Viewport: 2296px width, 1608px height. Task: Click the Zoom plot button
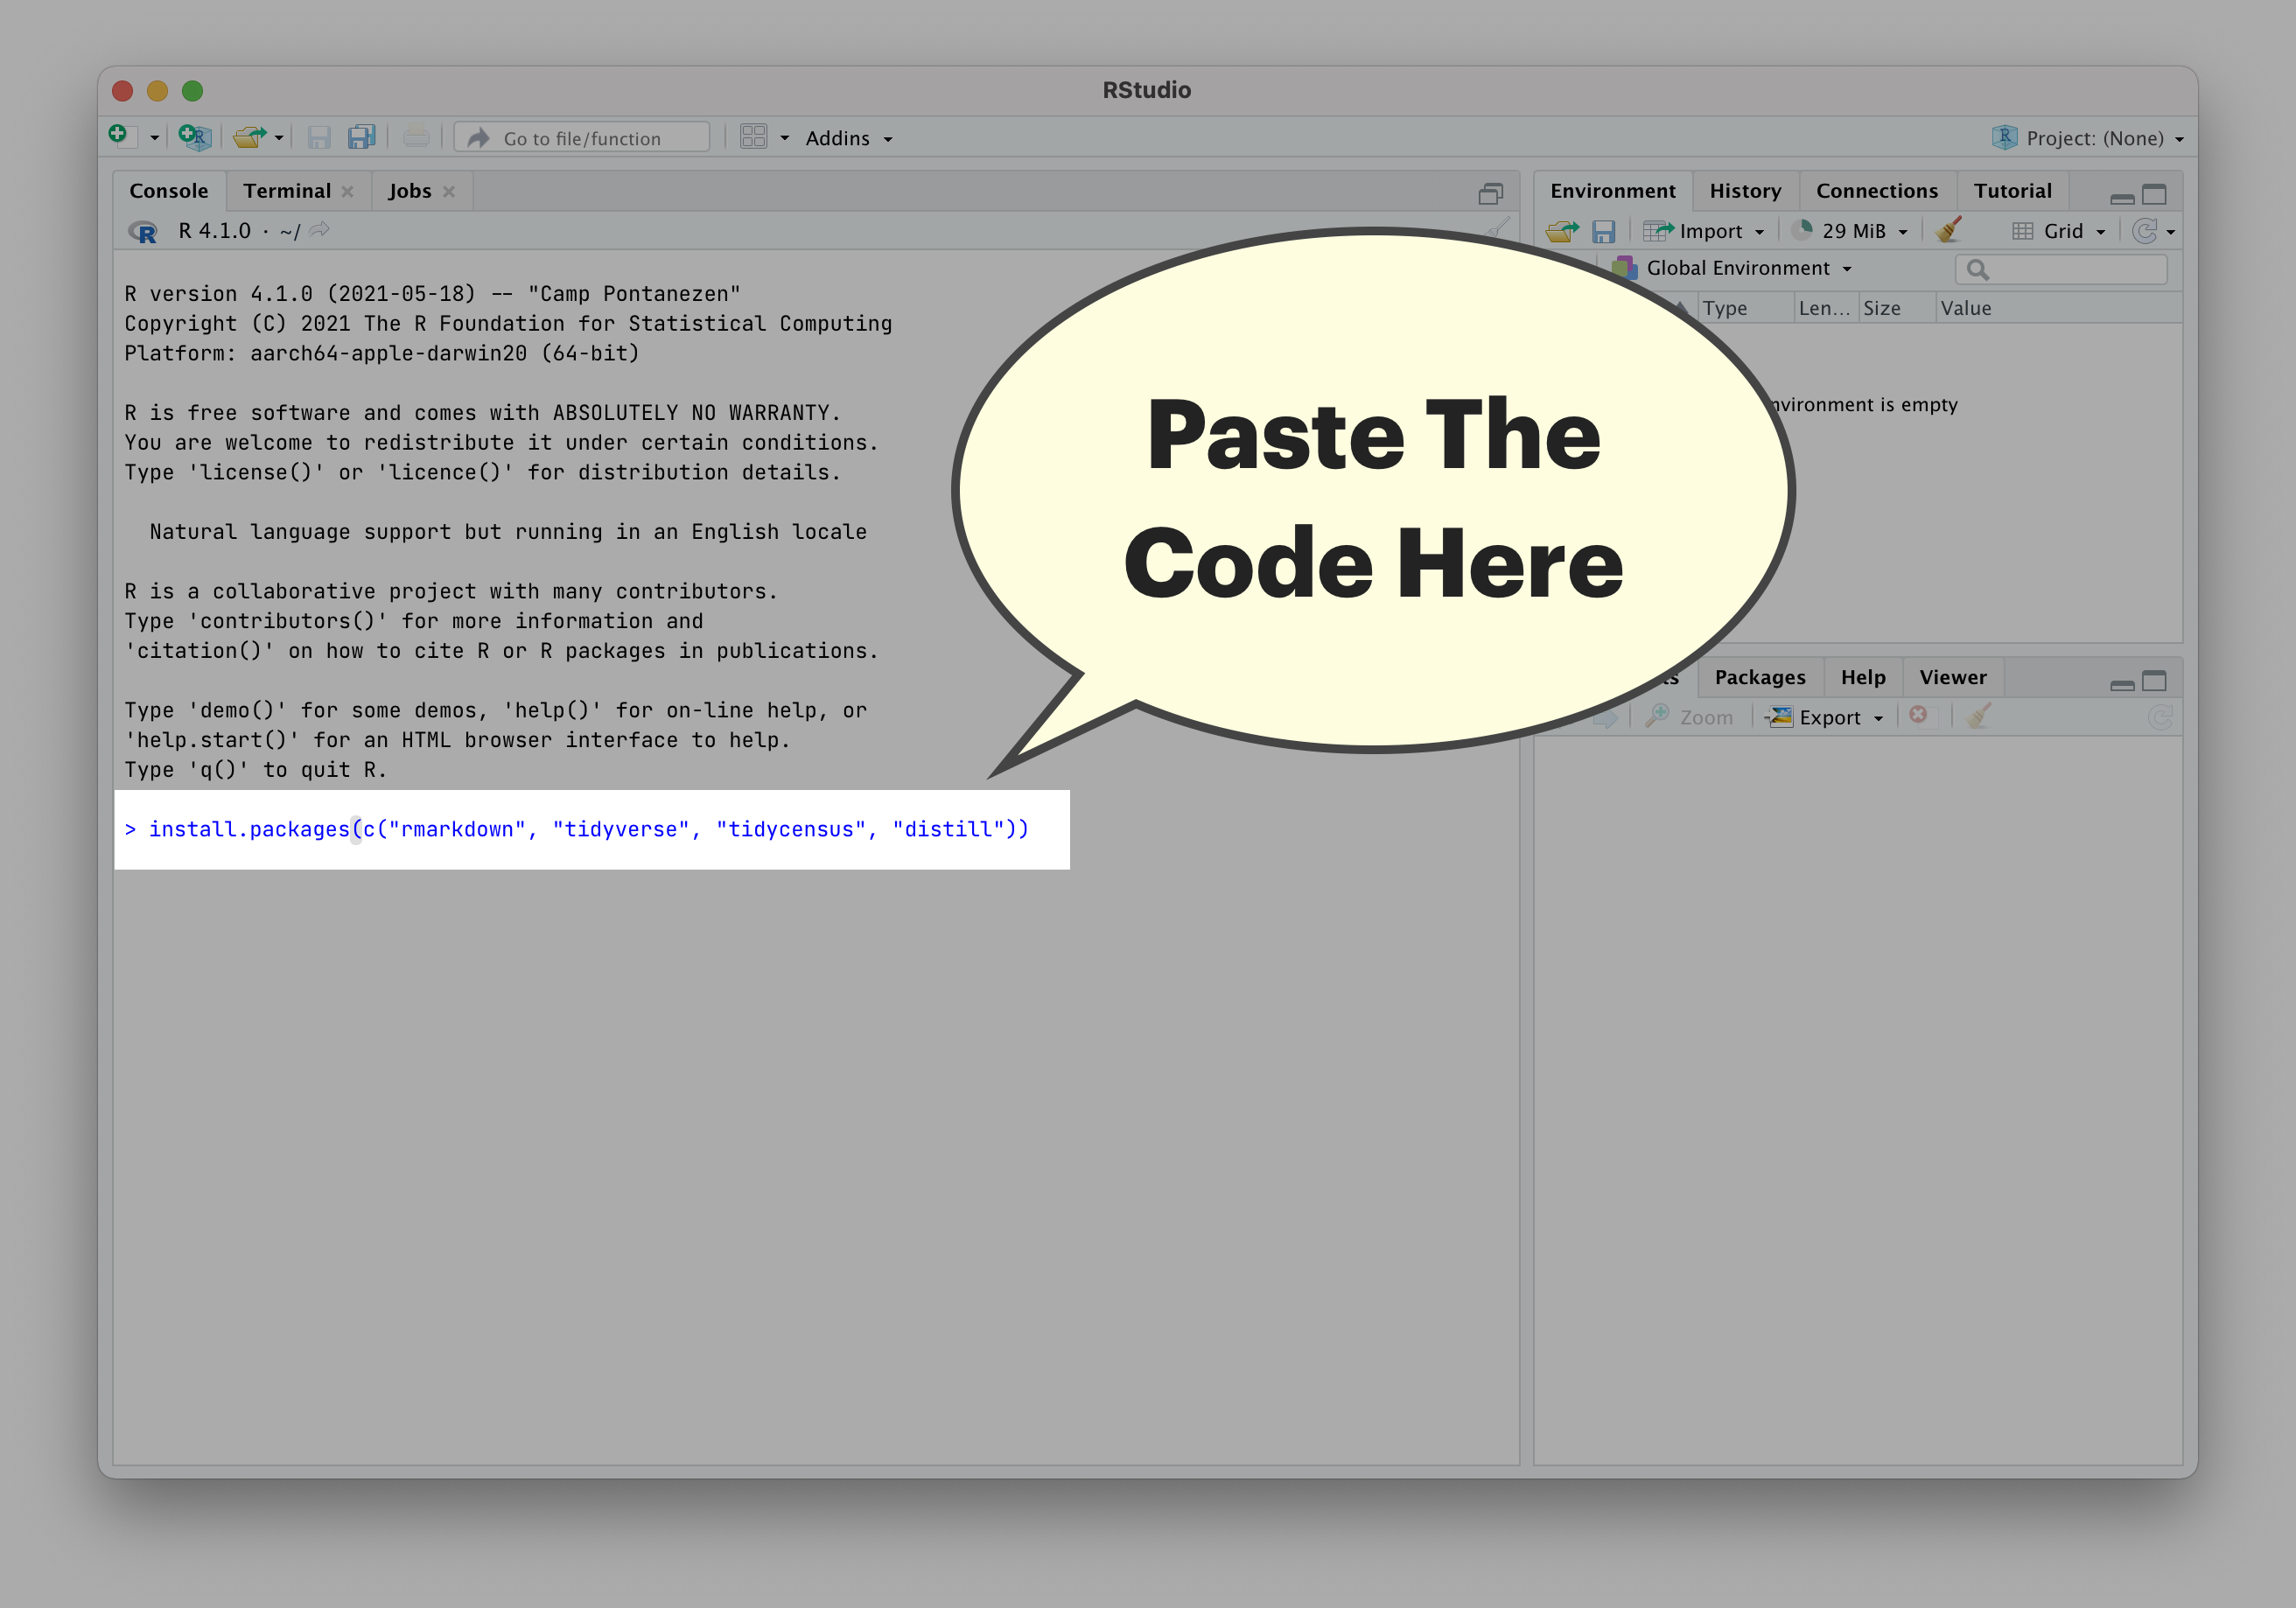tap(1690, 717)
